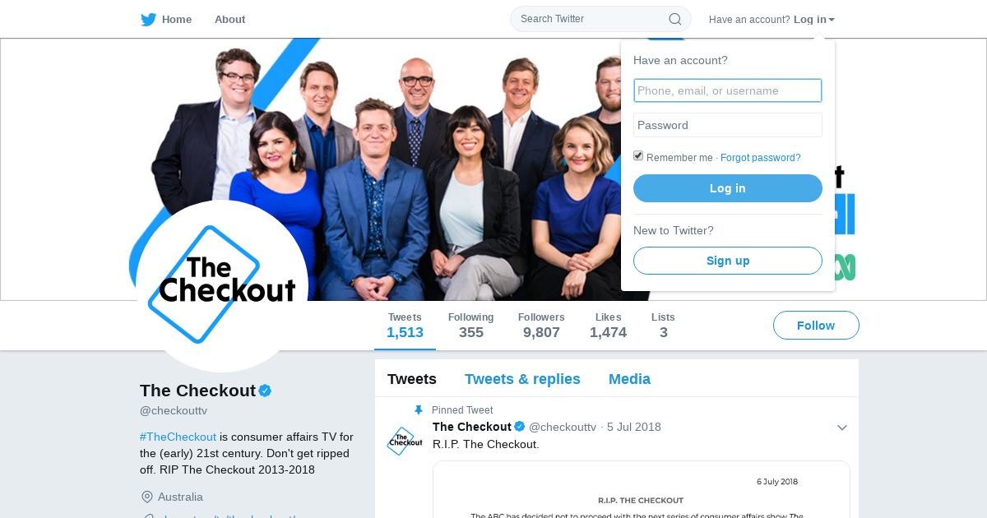Toggle the Remember me checkbox

click(x=638, y=156)
